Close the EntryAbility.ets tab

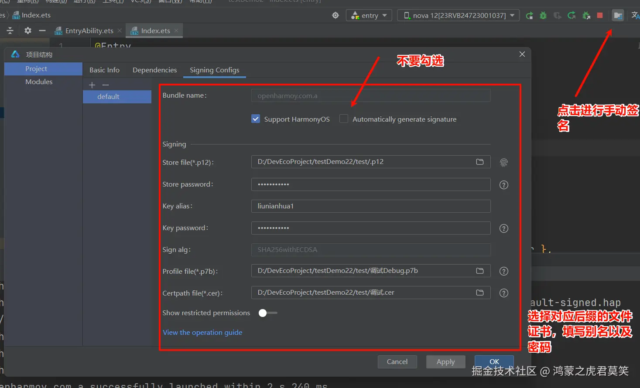(120, 31)
